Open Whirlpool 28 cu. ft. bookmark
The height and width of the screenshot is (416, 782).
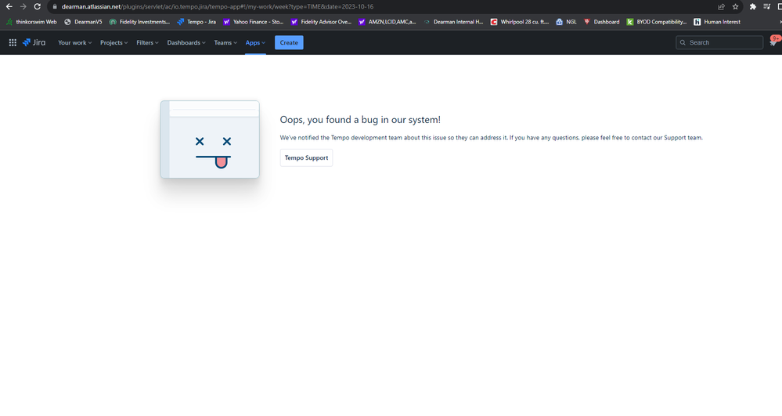click(x=520, y=22)
